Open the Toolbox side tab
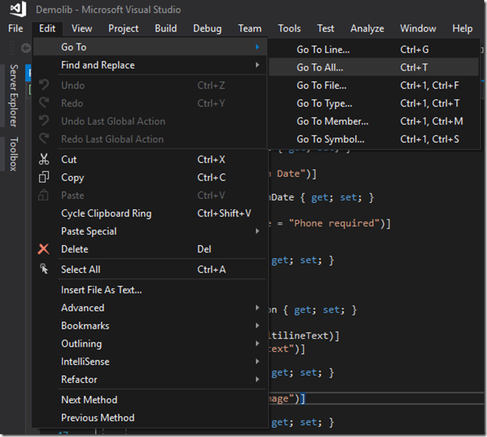The width and height of the screenshot is (487, 437). (13, 154)
